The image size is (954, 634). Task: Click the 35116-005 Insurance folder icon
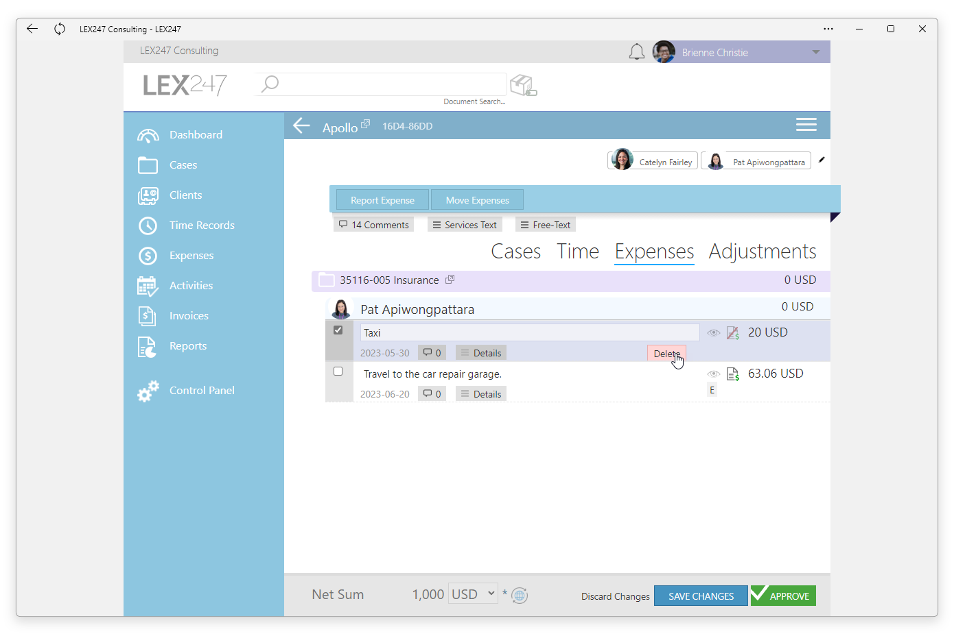[327, 280]
